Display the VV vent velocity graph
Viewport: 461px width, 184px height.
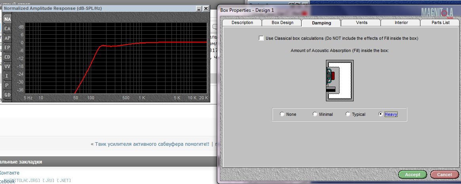pos(7,66)
